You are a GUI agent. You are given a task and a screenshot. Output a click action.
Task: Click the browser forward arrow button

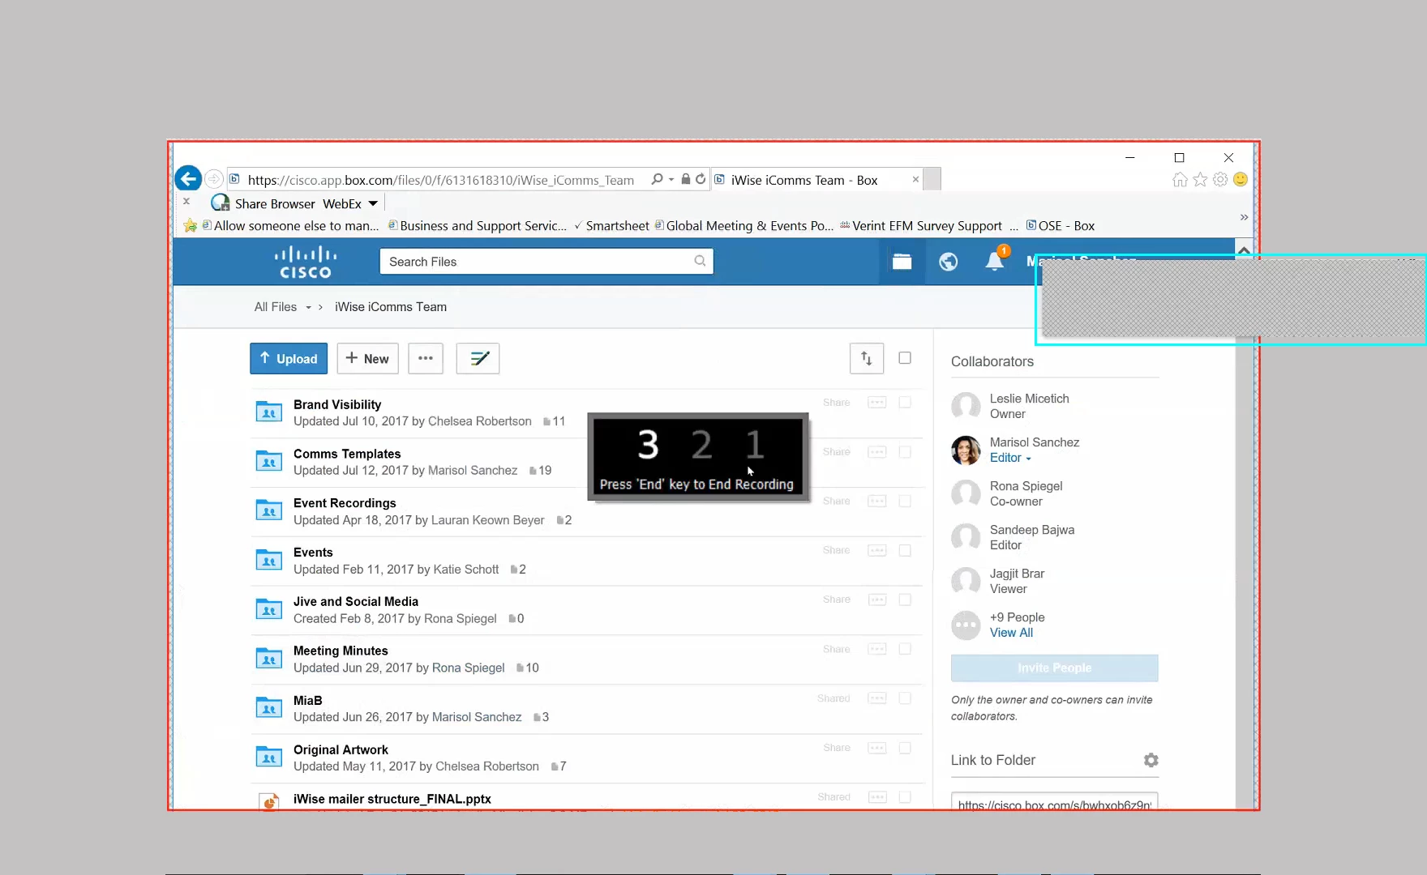pyautogui.click(x=214, y=179)
